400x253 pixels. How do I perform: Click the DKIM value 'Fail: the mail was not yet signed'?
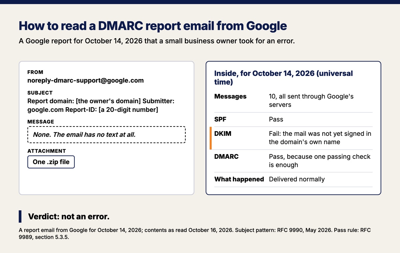(320, 138)
